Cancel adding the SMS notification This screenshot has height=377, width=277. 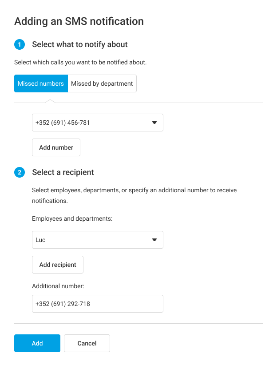coord(87,343)
